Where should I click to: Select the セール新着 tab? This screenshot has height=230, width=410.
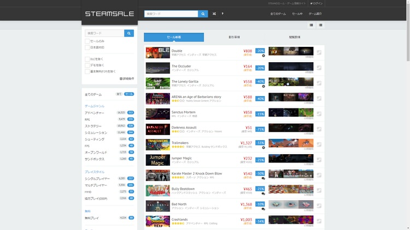[174, 37]
